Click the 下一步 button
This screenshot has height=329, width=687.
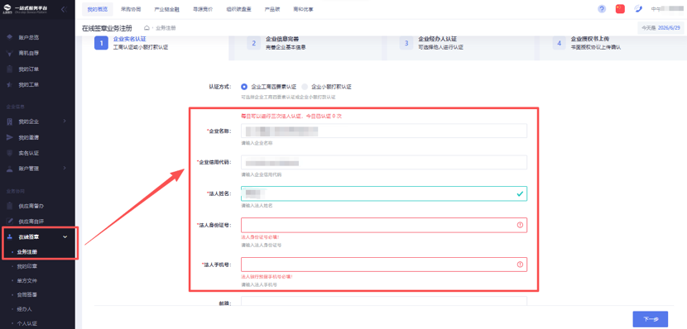point(651,319)
